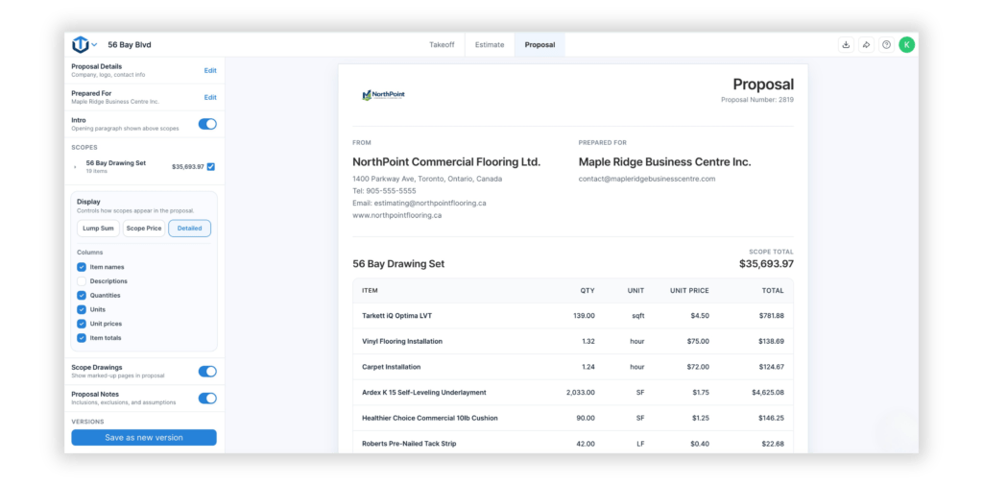Screen dimensions: 983x485
Task: Switch to the Takeoff tab
Action: (442, 44)
